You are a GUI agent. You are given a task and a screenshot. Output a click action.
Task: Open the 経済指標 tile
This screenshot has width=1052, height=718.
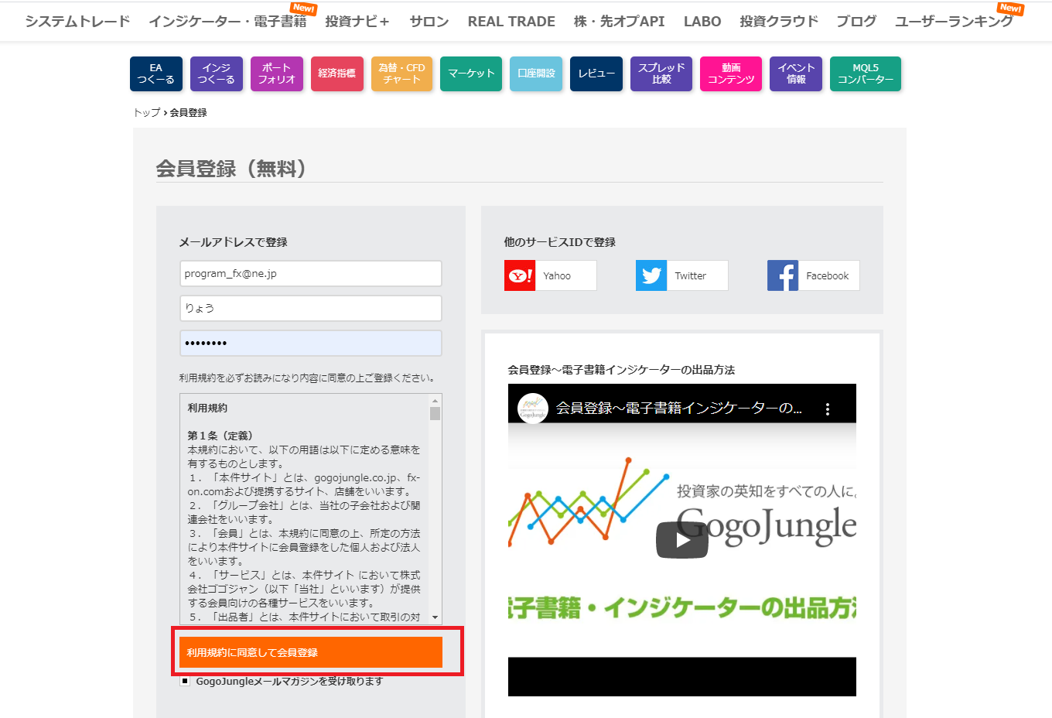[x=337, y=74]
